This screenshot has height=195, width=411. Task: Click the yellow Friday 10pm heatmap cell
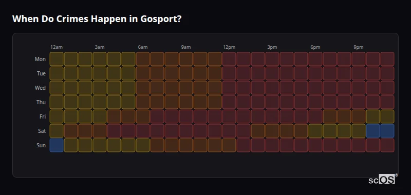pyautogui.click(x=373, y=116)
